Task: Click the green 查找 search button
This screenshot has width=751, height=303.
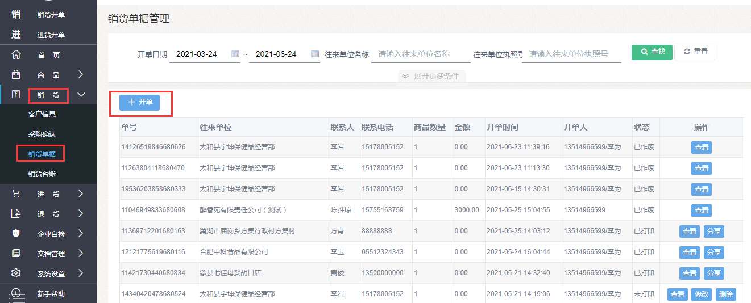Action: click(652, 52)
